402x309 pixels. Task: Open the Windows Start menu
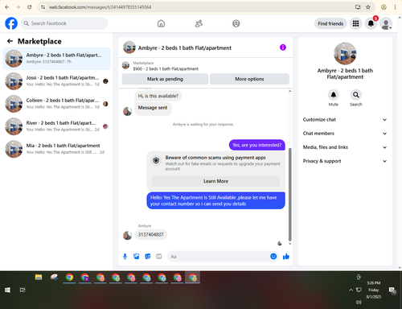click(x=7, y=290)
